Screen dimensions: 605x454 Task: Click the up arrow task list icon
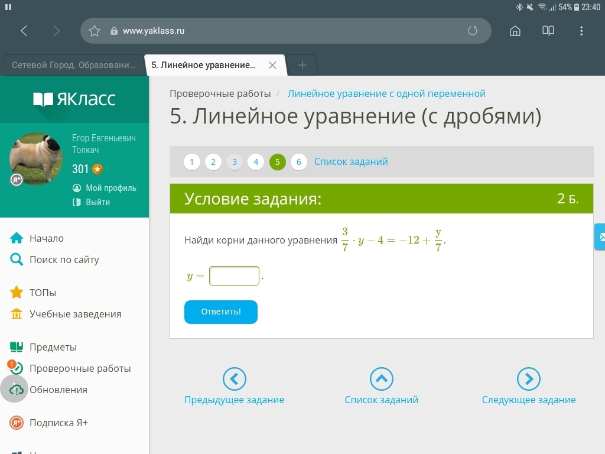[382, 379]
